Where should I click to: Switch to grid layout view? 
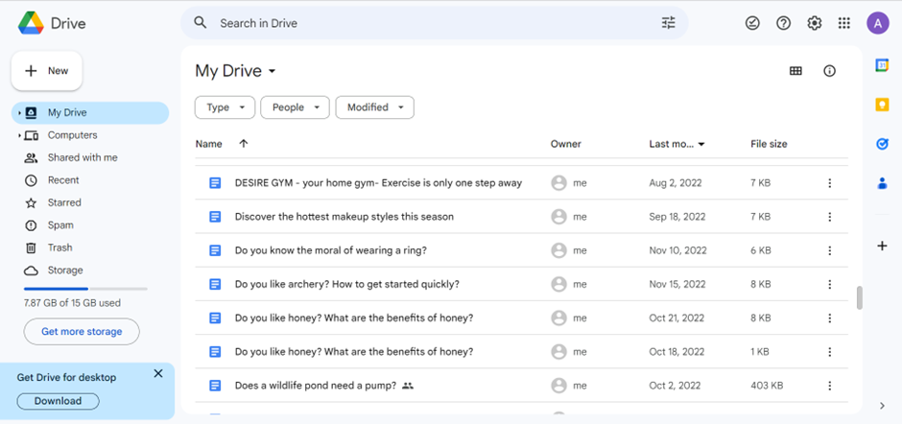tap(795, 71)
